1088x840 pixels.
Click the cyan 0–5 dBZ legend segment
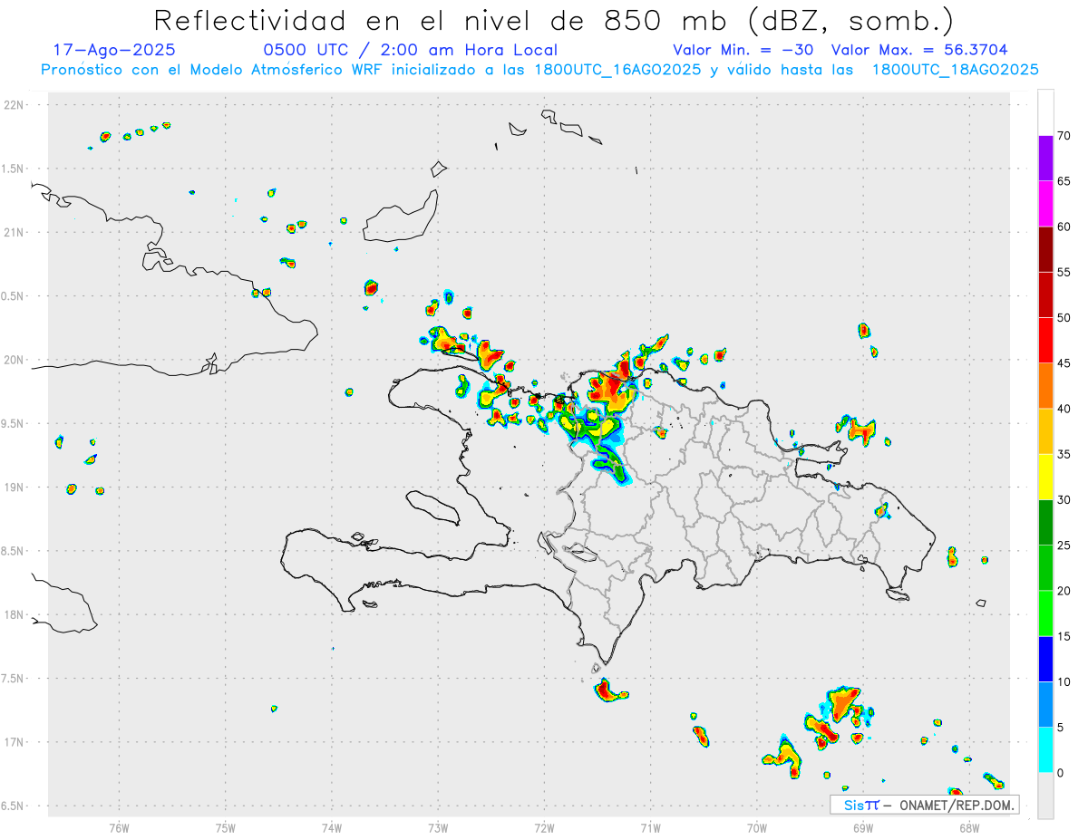tap(1045, 749)
